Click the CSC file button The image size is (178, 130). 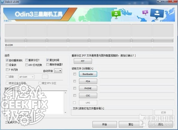click(88, 96)
